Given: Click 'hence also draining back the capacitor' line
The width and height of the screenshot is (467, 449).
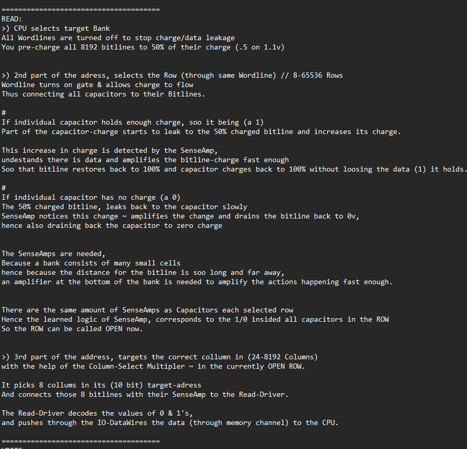Looking at the screenshot, I should [112, 226].
